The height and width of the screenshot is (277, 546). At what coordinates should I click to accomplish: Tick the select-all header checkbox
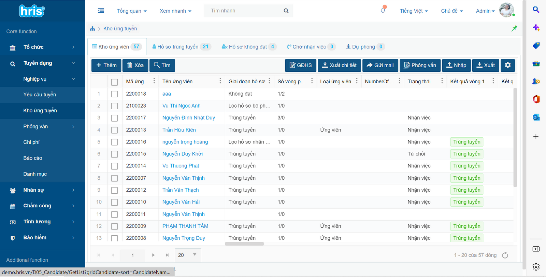pos(114,82)
